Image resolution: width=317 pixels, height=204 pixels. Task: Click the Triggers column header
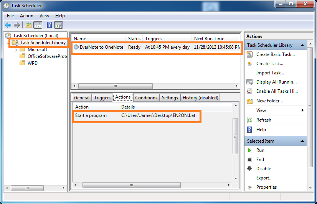(x=167, y=39)
